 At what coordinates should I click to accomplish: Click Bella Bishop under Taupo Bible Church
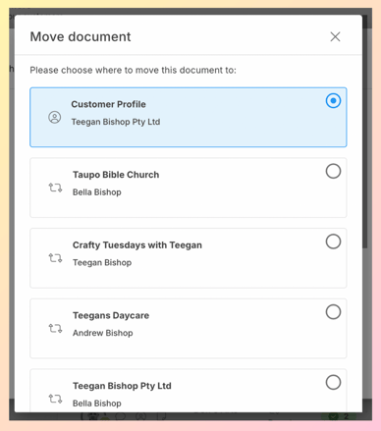tap(97, 192)
